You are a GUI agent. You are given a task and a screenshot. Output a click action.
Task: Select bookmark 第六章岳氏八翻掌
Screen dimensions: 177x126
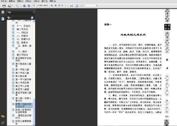tap(23, 65)
